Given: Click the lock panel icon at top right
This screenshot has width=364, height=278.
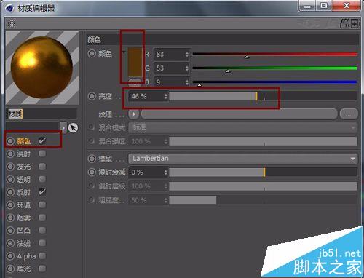Looking at the screenshot, I should (x=345, y=23).
